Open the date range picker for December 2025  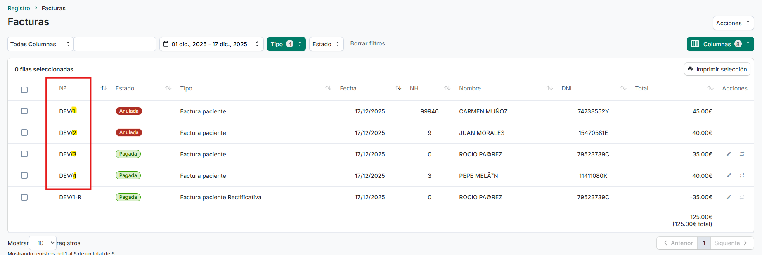[211, 44]
